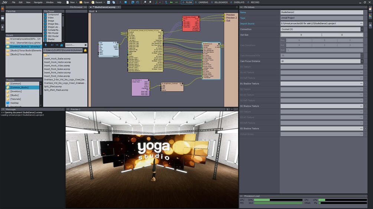
Task: Click the up-folder arrow in the File Browser
Action: click(x=46, y=45)
